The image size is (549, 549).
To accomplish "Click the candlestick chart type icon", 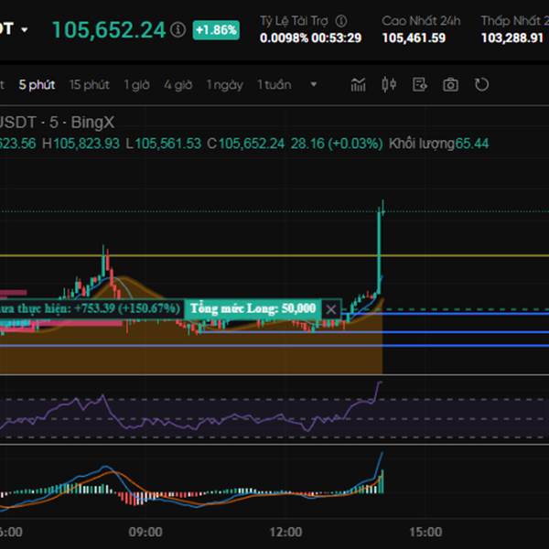I will (x=389, y=85).
